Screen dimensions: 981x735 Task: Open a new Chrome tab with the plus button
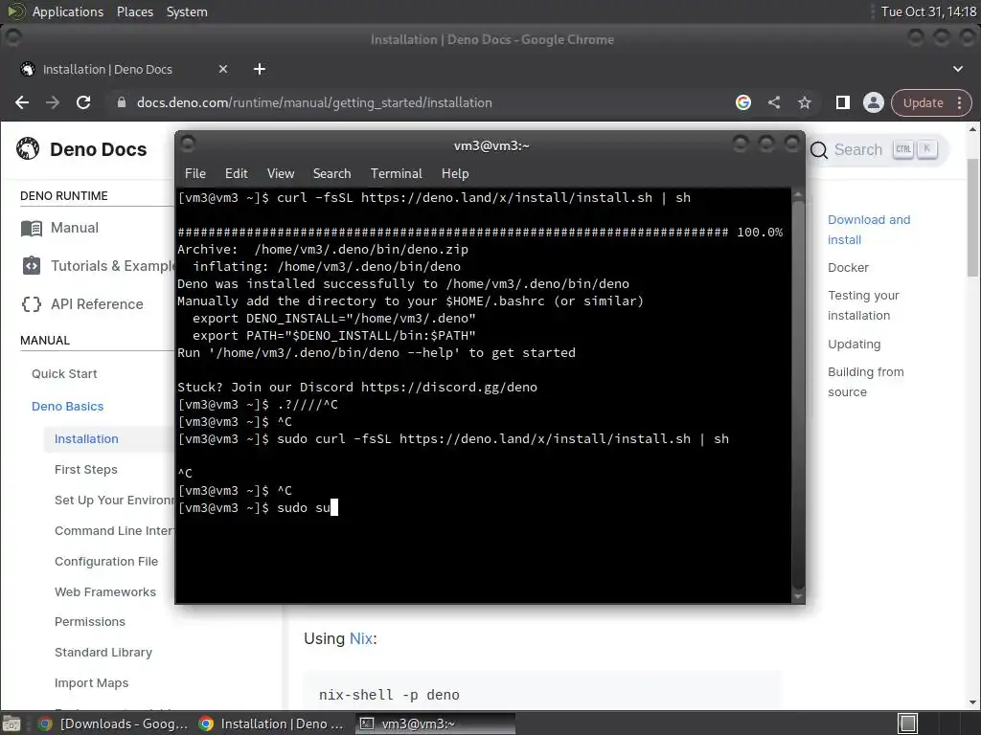click(260, 69)
